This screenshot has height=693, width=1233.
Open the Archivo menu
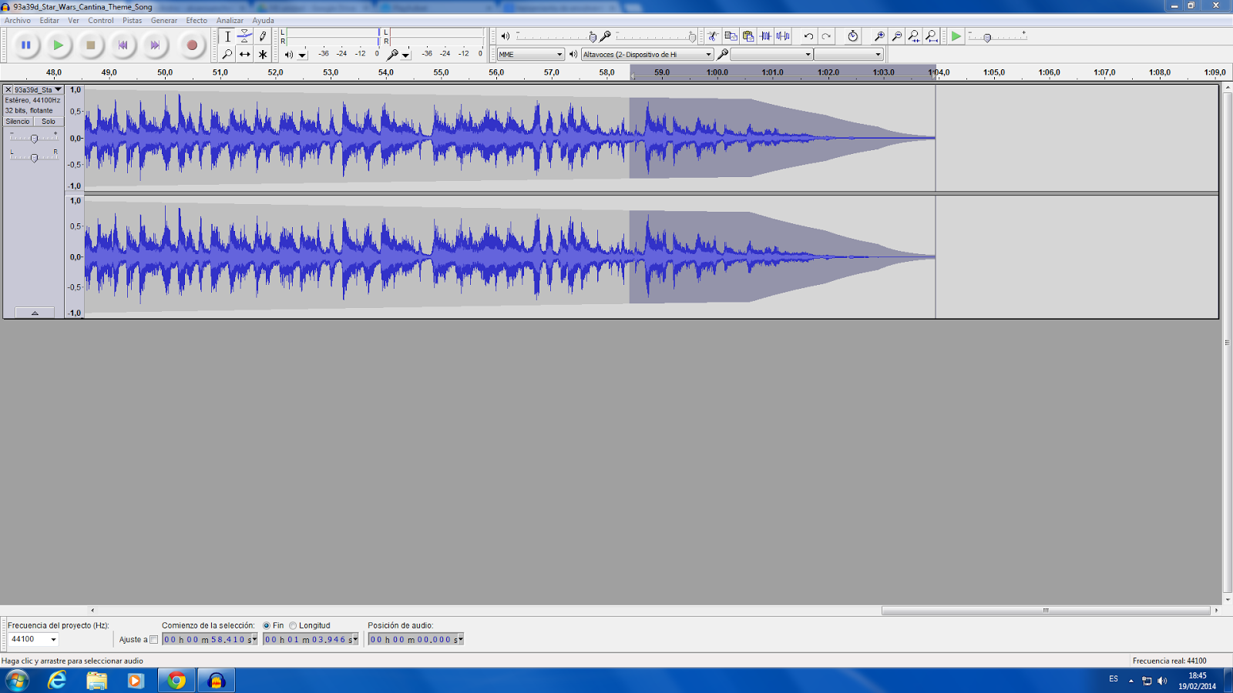click(x=18, y=21)
